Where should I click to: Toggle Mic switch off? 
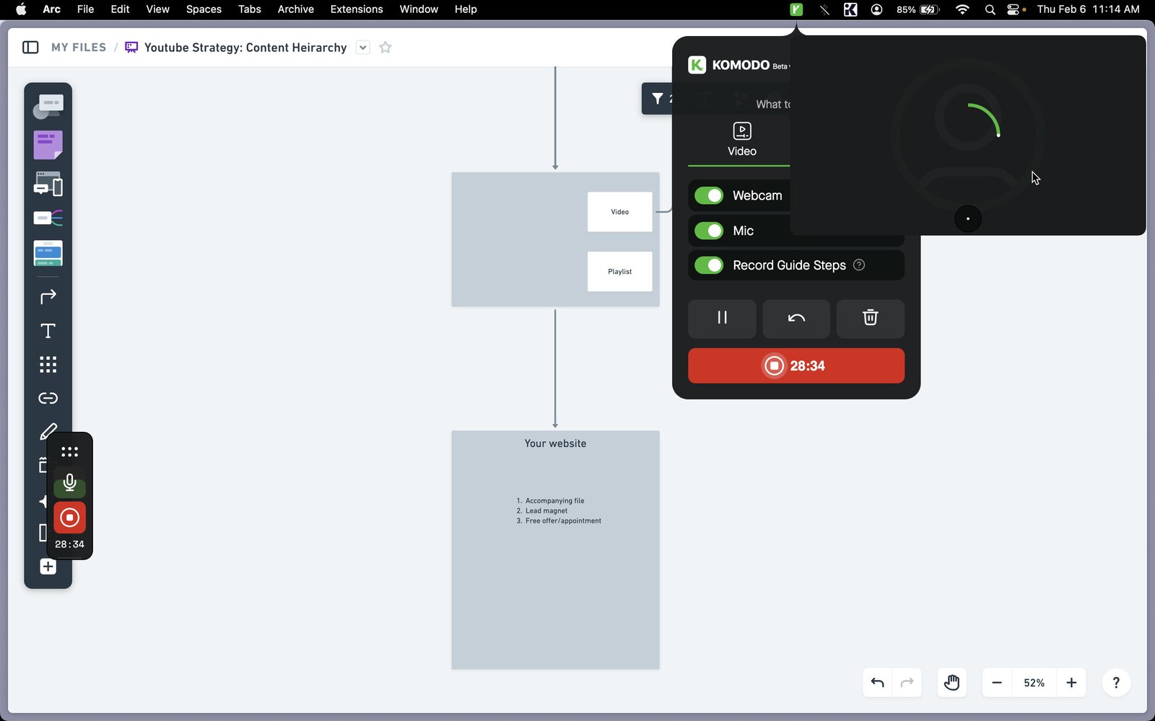(x=709, y=231)
